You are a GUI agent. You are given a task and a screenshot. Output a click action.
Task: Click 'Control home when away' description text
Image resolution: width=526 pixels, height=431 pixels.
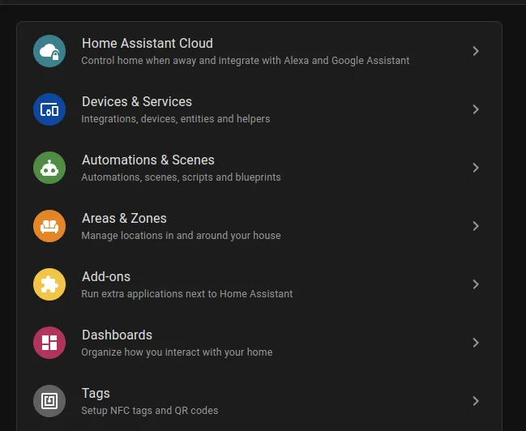click(246, 61)
